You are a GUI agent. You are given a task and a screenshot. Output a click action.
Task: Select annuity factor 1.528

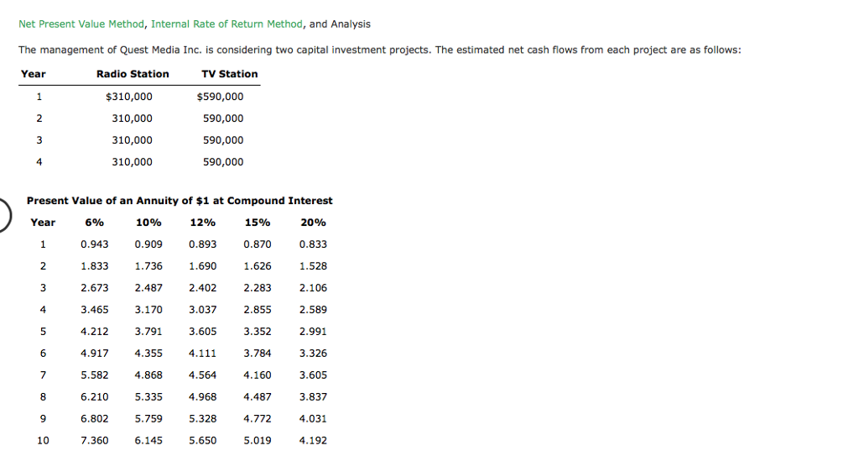click(313, 266)
